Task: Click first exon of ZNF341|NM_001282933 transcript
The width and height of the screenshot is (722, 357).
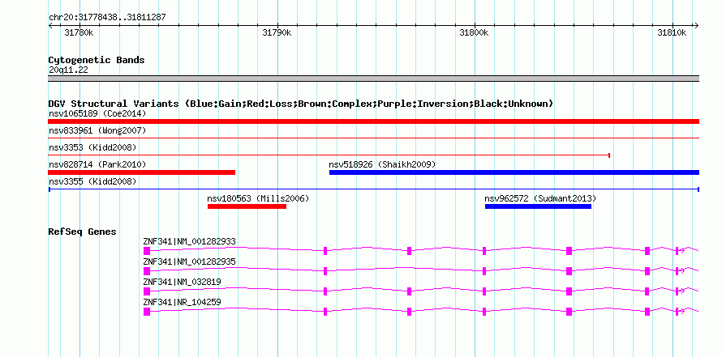Action: pyautogui.click(x=147, y=251)
